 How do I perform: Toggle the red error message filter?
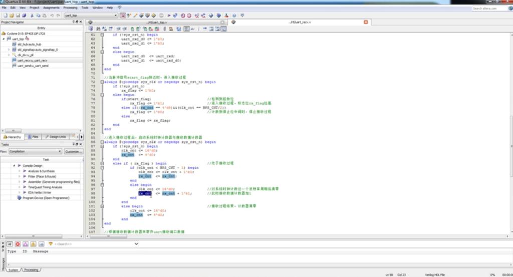point(18,244)
